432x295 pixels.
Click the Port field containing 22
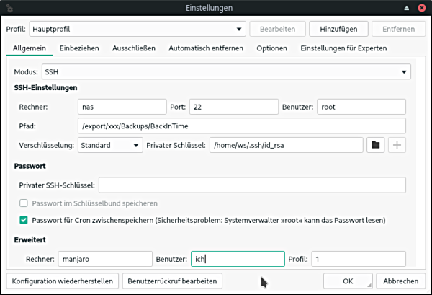233,107
